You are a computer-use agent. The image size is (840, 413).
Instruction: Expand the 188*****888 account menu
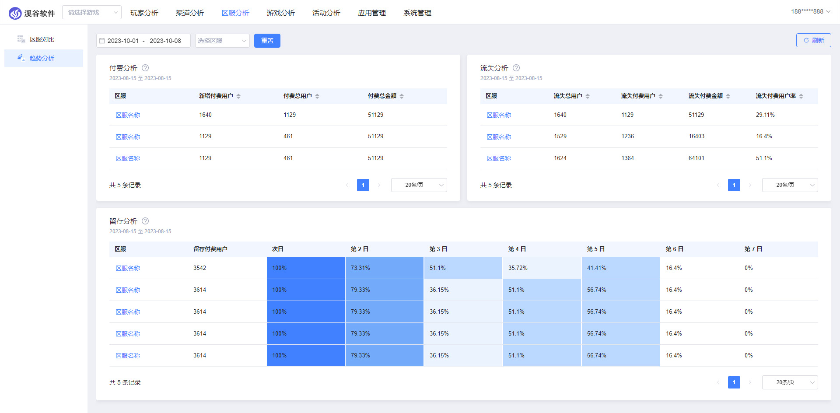(x=811, y=11)
